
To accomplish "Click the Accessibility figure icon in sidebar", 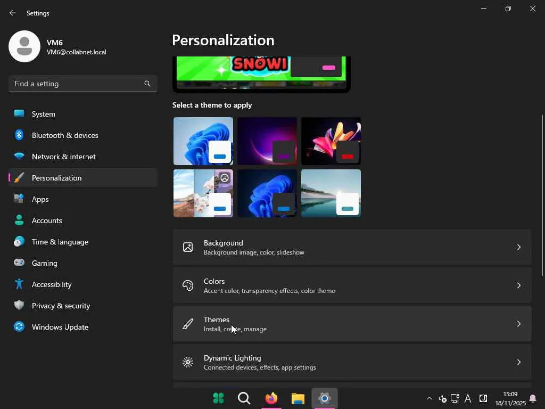I will click(19, 284).
